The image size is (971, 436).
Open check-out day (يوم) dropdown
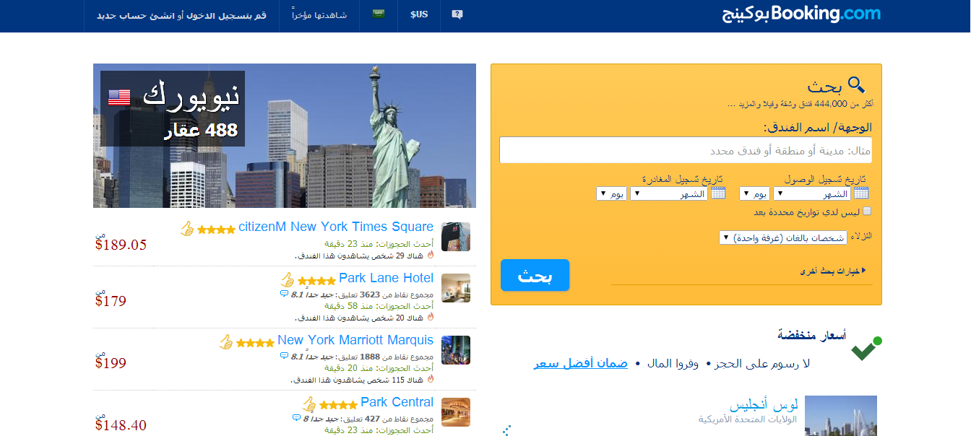coord(611,193)
